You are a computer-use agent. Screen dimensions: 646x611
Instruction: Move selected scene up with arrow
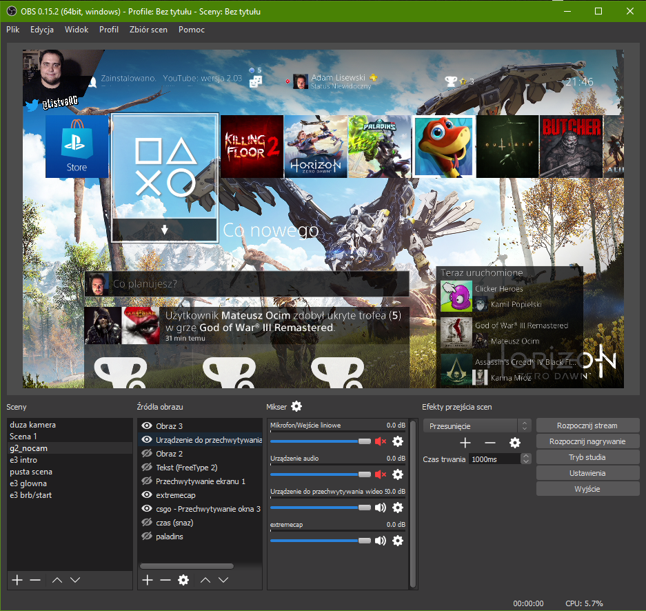57,580
